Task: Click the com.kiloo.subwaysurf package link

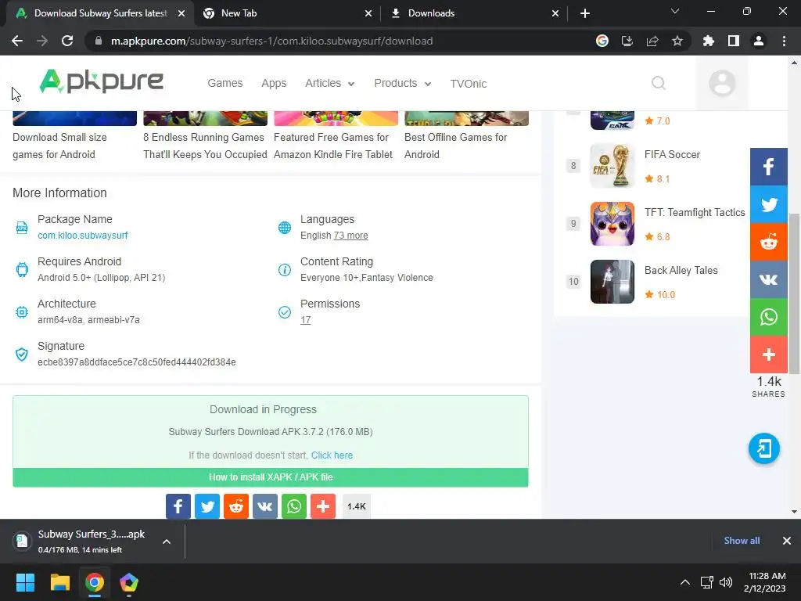Action: 83,236
